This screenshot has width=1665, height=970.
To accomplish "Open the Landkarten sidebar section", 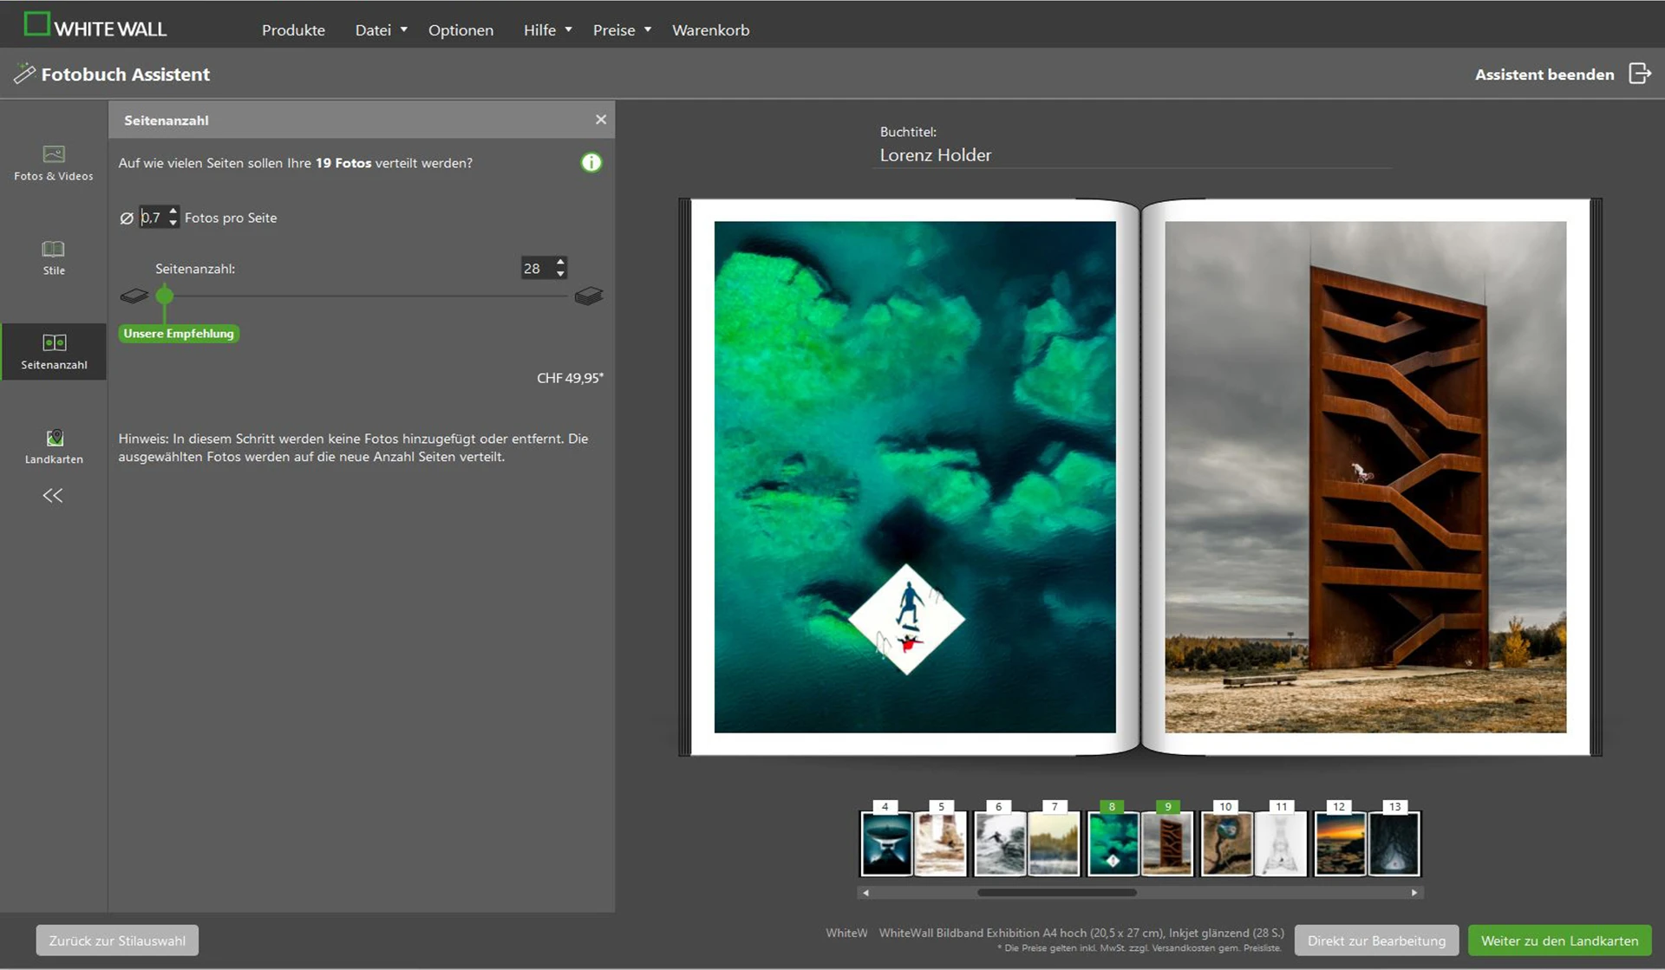I will click(x=54, y=446).
